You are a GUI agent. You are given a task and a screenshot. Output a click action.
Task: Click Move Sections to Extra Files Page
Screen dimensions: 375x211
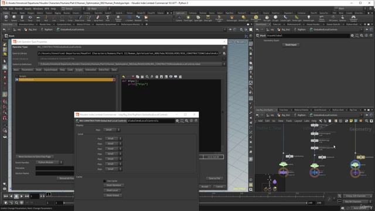coord(35,156)
